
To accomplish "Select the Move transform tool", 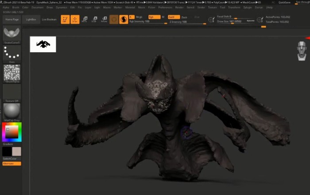I will (85, 19).
